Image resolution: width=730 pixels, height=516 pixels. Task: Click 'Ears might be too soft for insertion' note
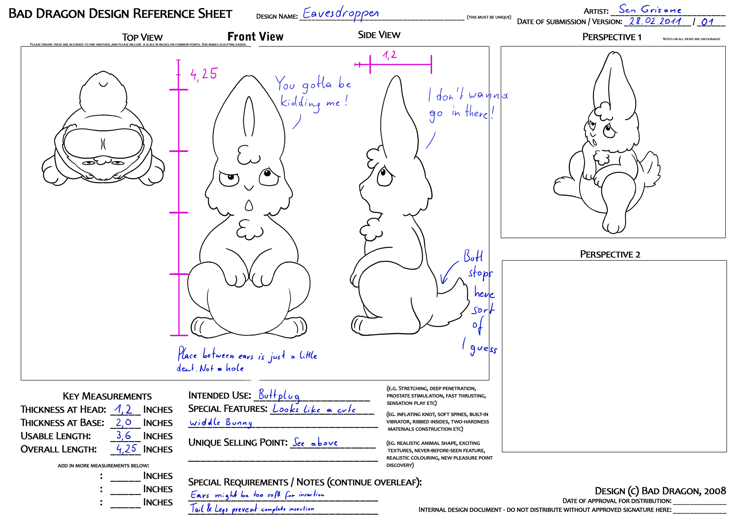257,494
